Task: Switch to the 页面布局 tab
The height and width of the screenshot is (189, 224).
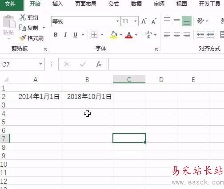Action: (85, 4)
